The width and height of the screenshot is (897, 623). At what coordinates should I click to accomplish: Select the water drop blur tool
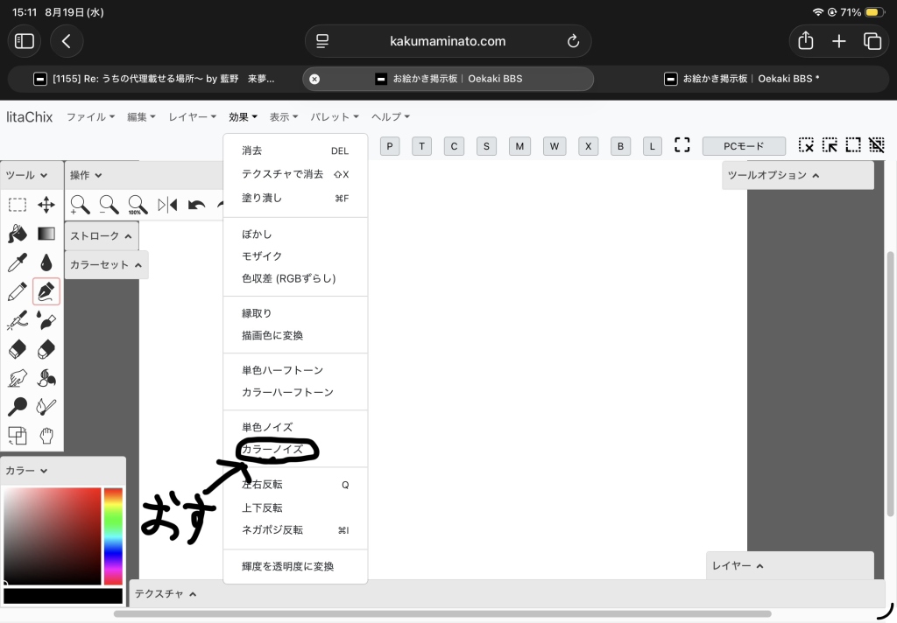pos(46,262)
